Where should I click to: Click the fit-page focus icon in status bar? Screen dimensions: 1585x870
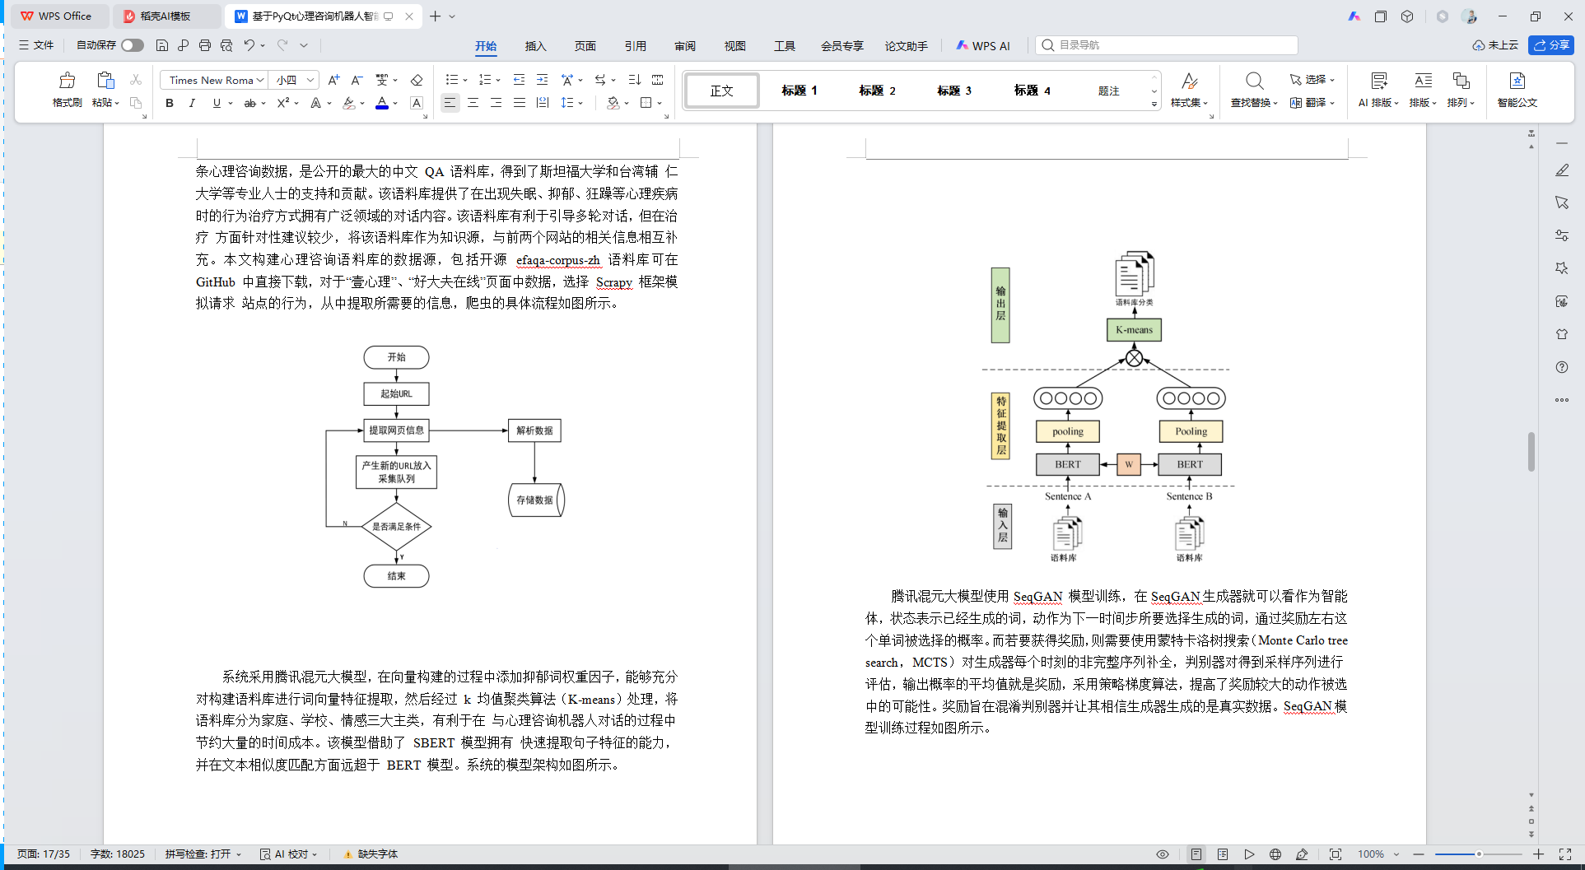[x=1336, y=854]
